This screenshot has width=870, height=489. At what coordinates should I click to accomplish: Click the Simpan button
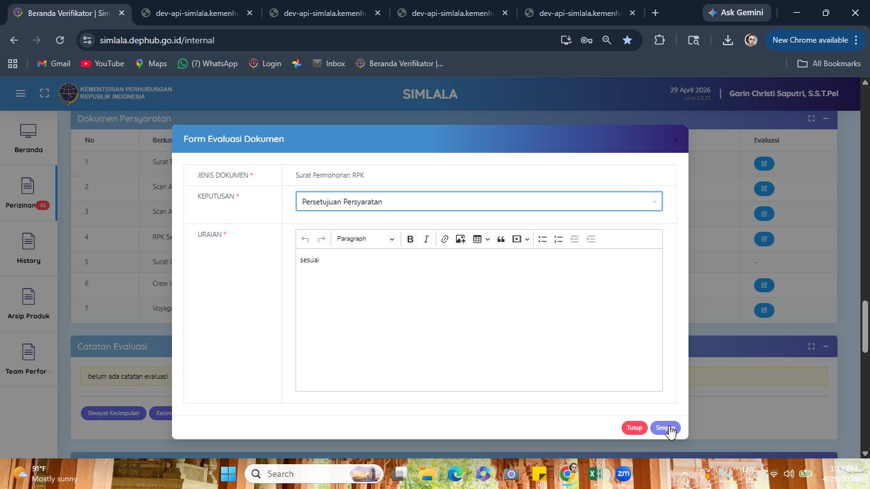tap(665, 428)
